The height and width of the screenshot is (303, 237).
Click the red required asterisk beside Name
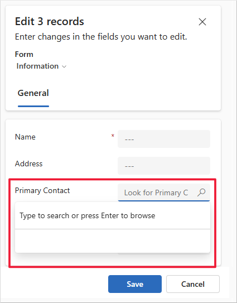point(113,136)
